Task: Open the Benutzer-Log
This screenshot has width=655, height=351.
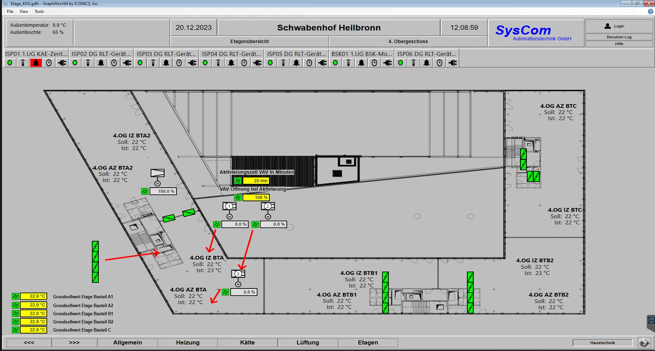Action: (x=619, y=37)
